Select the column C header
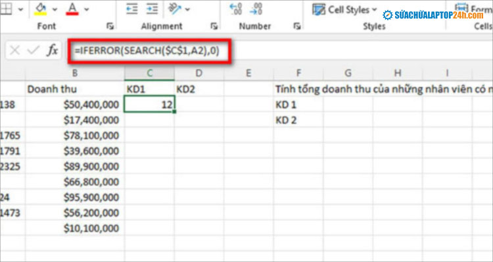Viewport: 493px width, 262px height. coord(149,73)
